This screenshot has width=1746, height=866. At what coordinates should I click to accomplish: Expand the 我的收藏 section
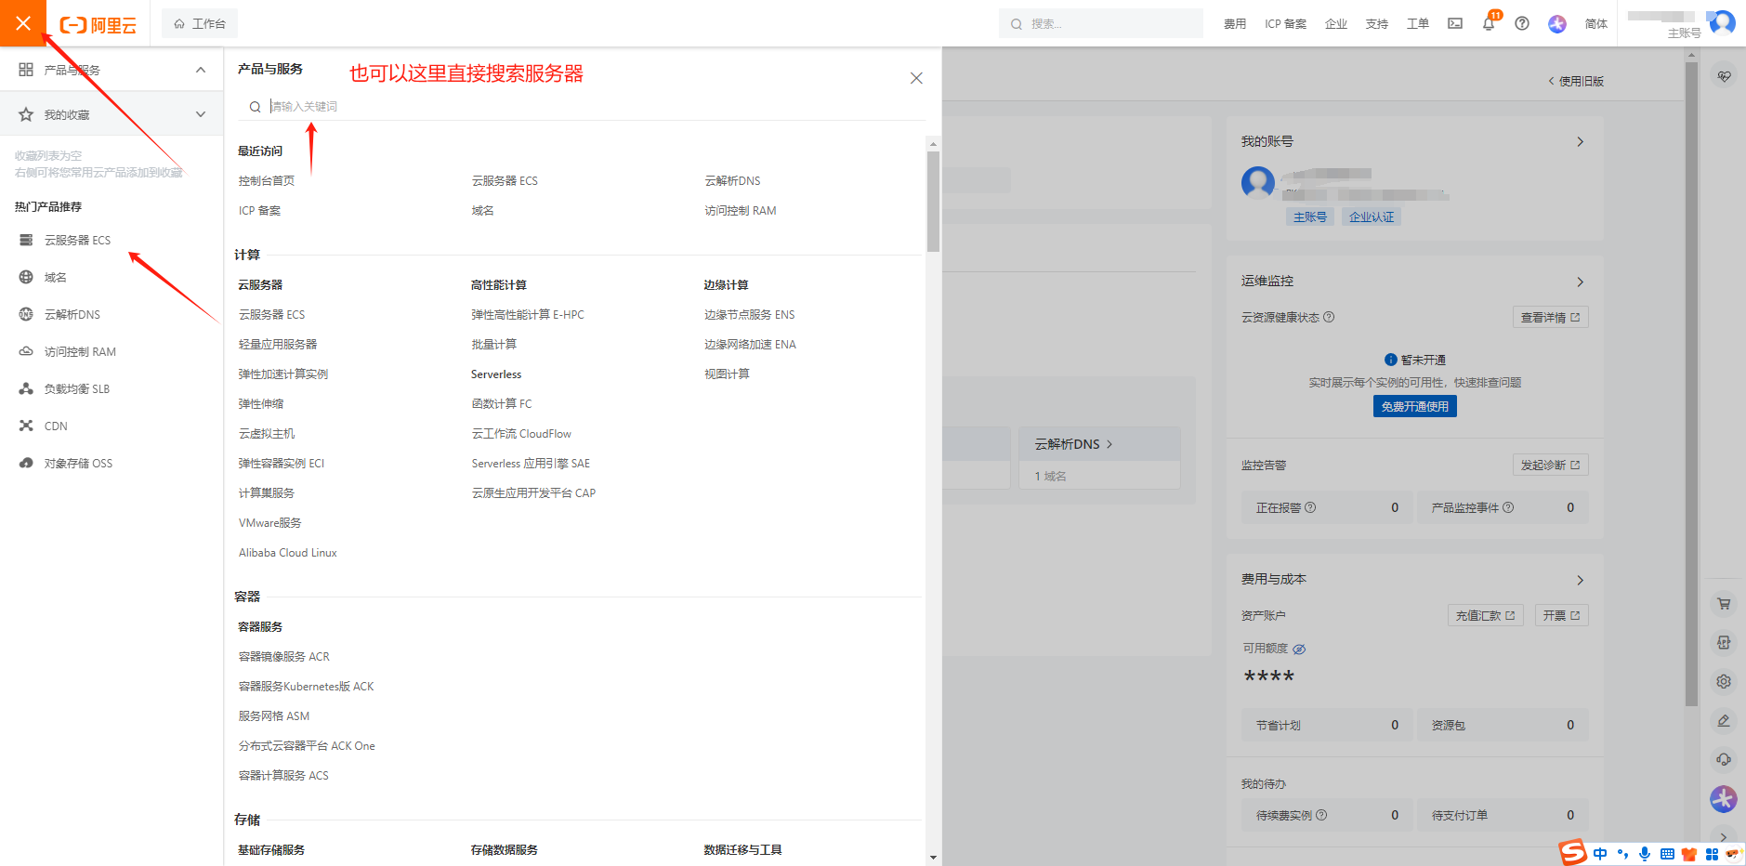pyautogui.click(x=200, y=113)
